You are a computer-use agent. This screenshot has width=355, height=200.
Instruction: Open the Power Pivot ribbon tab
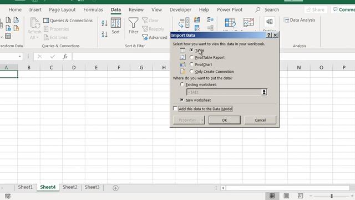[x=230, y=10]
